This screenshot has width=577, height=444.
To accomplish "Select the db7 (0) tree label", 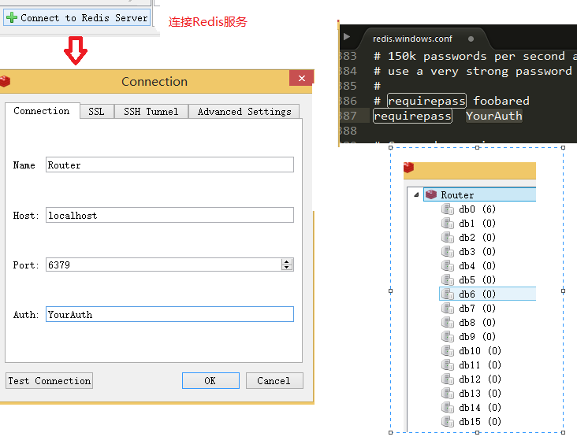I will point(477,309).
